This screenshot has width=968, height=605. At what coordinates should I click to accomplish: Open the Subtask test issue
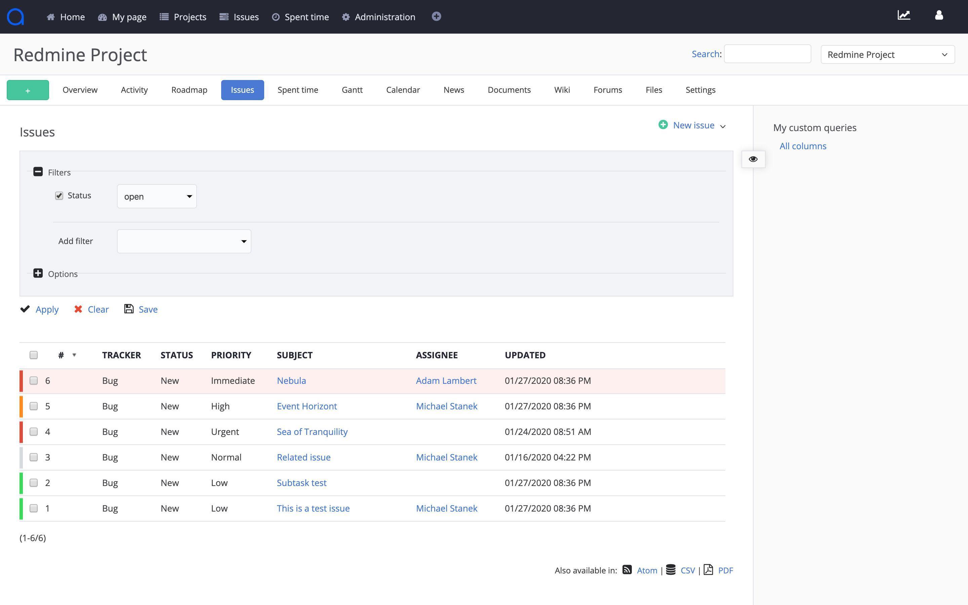[x=301, y=483]
